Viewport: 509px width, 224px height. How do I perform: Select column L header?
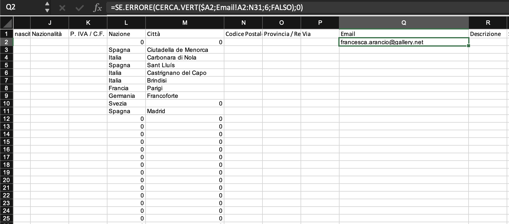126,23
